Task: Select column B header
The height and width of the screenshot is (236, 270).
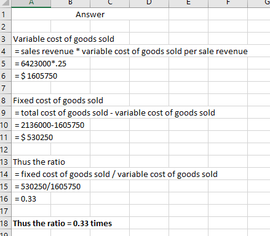Action: tap(70, 4)
